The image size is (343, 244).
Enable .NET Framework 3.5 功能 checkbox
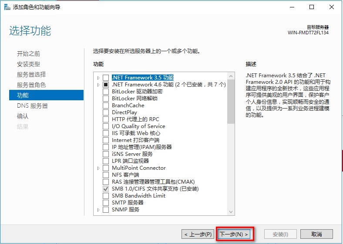[x=106, y=78]
